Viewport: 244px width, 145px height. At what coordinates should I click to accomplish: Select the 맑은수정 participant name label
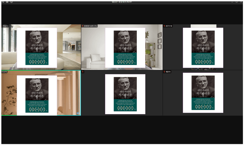point(169,26)
